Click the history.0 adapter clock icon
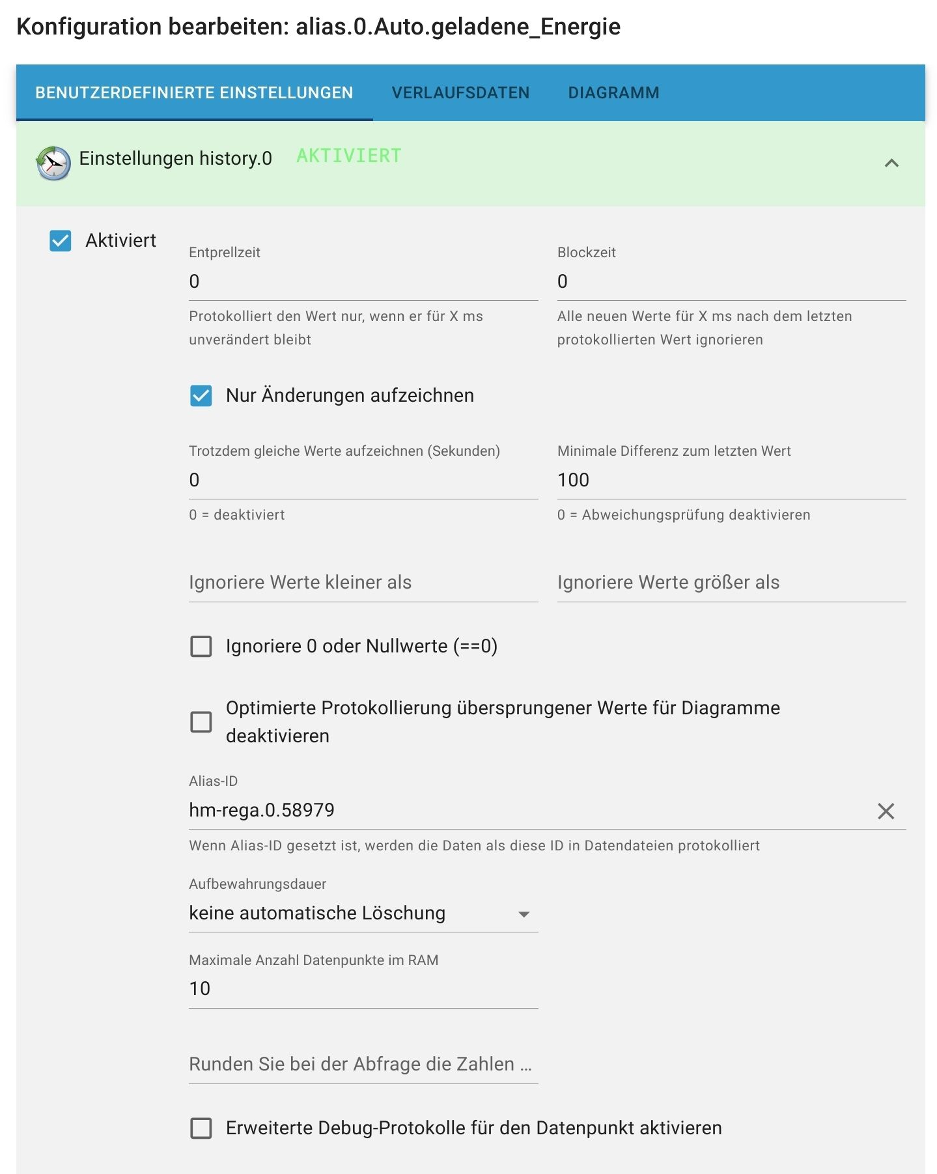The height and width of the screenshot is (1174, 937). point(53,163)
